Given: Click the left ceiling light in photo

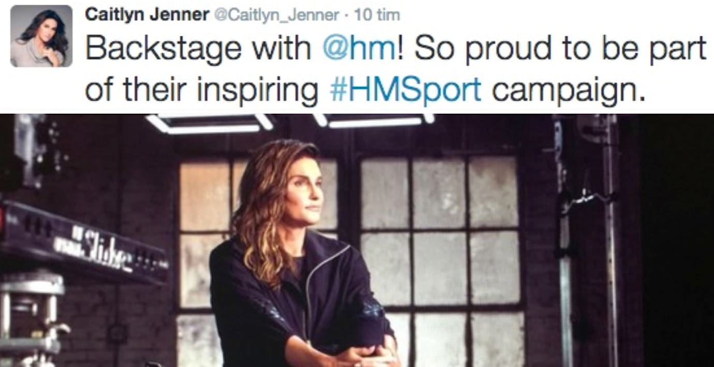Looking at the screenshot, I should click(x=210, y=124).
